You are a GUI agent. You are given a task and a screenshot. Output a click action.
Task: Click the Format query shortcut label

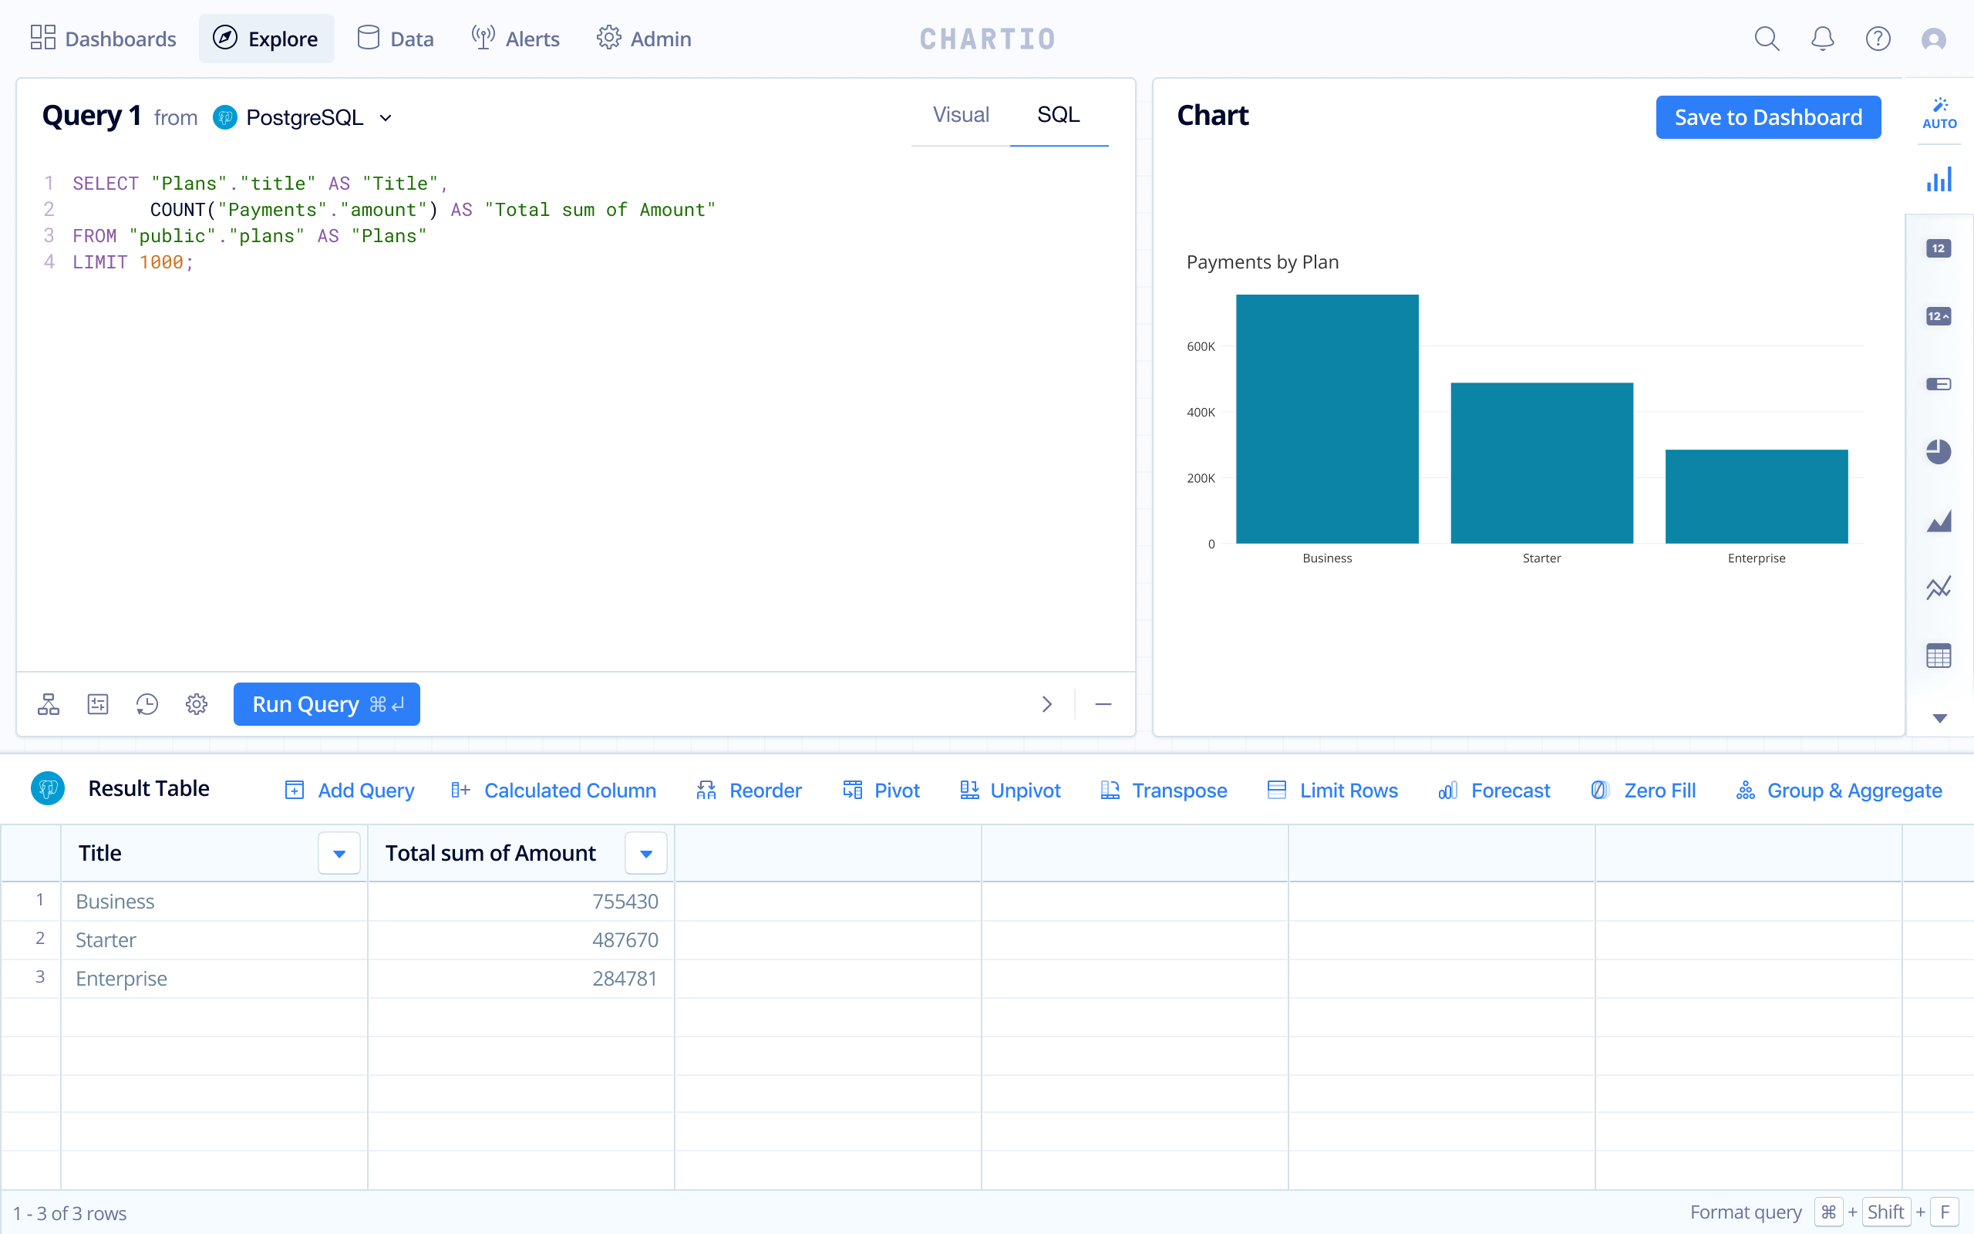click(1746, 1212)
